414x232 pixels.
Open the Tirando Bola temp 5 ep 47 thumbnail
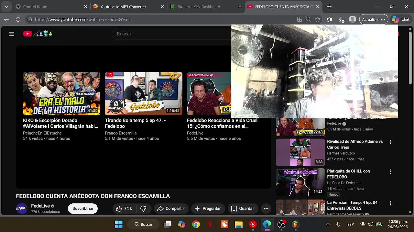click(x=144, y=93)
